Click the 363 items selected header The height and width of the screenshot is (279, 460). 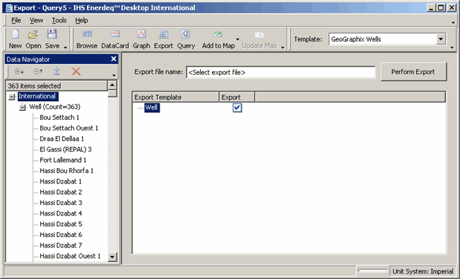(56, 86)
